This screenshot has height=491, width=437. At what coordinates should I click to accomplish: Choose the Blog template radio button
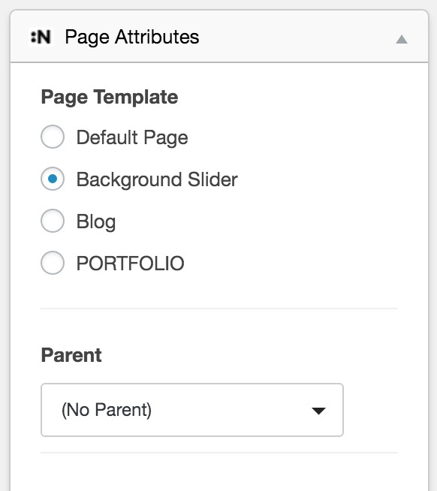tap(53, 221)
